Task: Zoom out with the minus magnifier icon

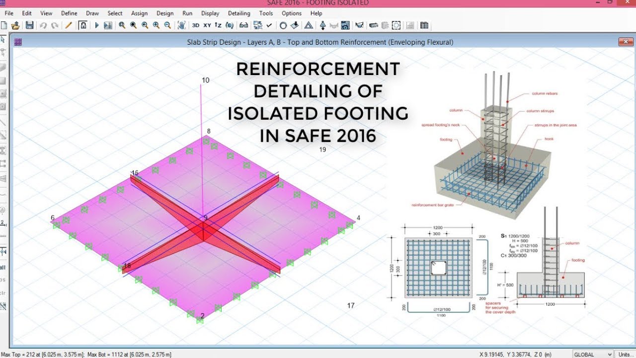Action: pos(167,25)
